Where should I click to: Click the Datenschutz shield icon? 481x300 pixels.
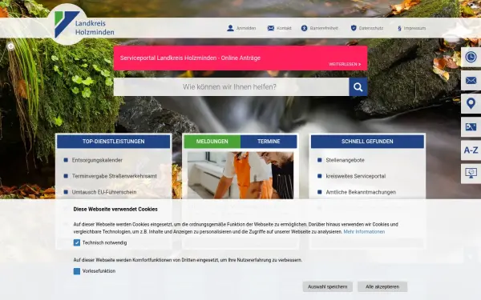coord(354,28)
